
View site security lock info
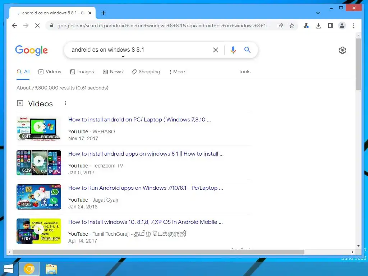(x=52, y=26)
